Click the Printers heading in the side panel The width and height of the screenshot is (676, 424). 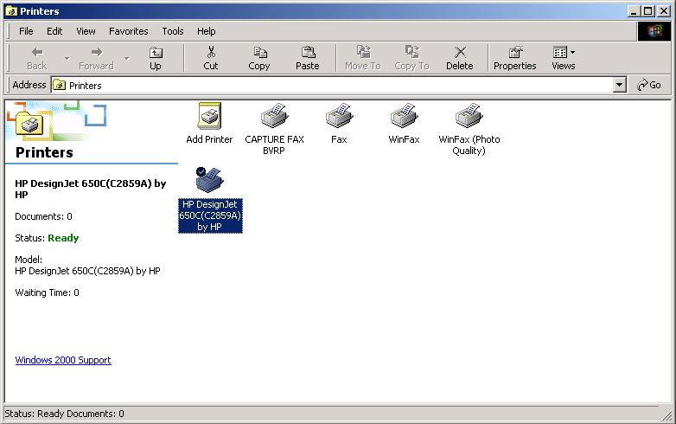pos(44,152)
